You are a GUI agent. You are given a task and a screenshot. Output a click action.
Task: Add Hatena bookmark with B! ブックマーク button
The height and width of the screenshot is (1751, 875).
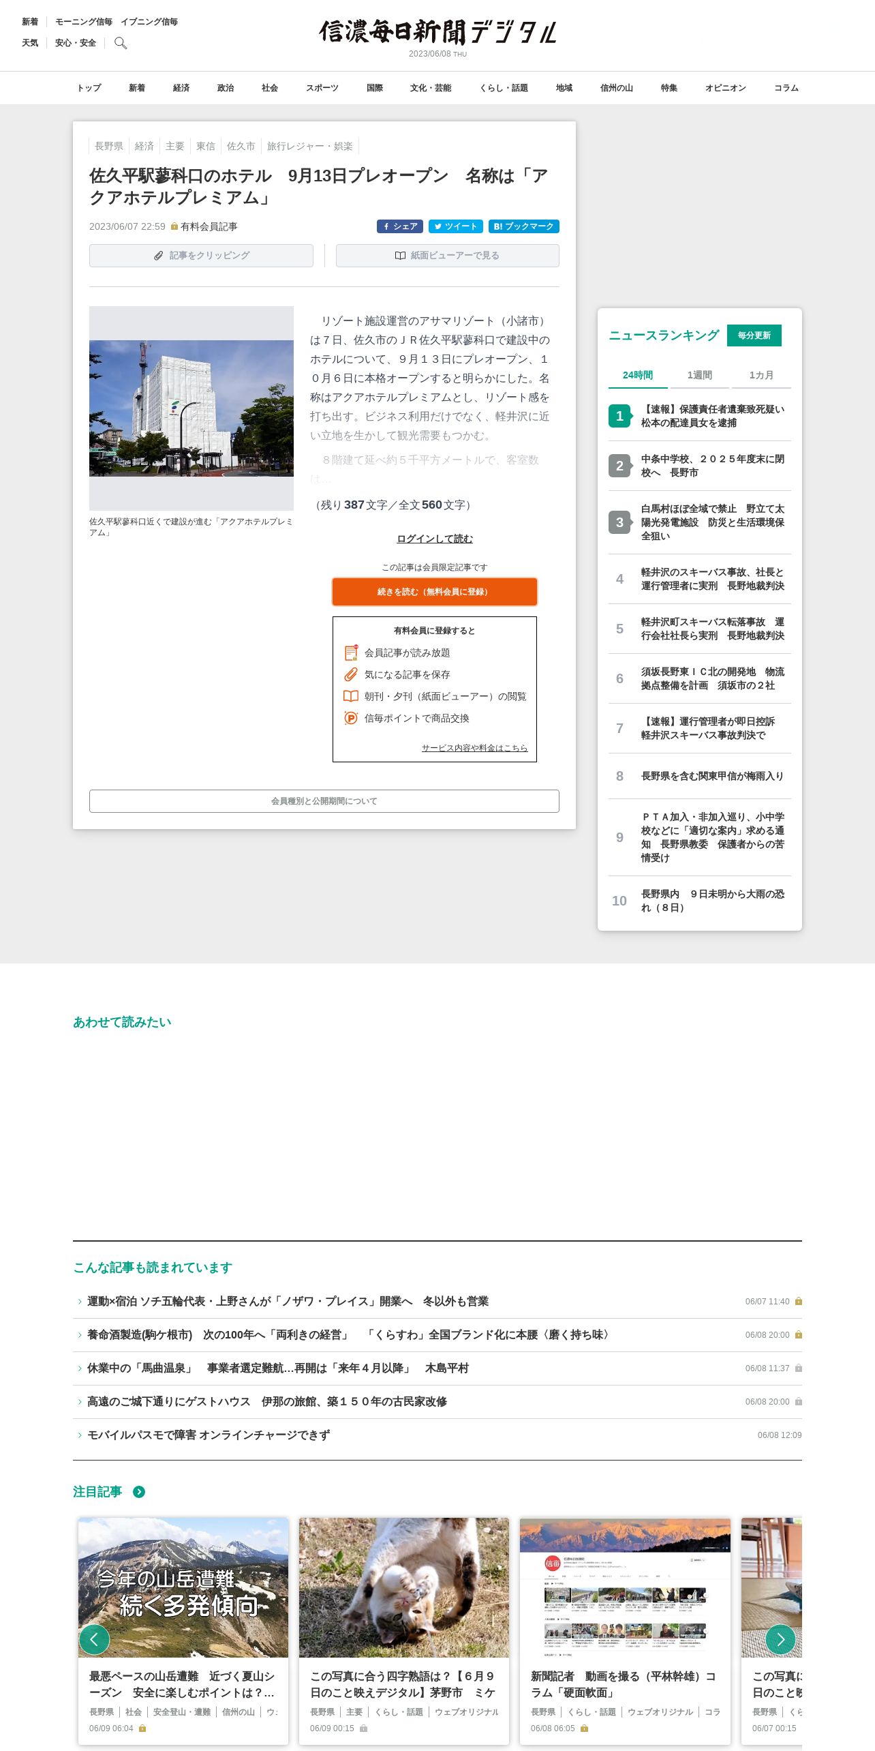pyautogui.click(x=524, y=226)
